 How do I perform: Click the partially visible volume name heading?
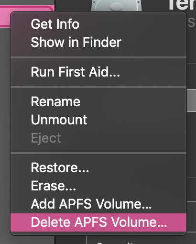183,5
